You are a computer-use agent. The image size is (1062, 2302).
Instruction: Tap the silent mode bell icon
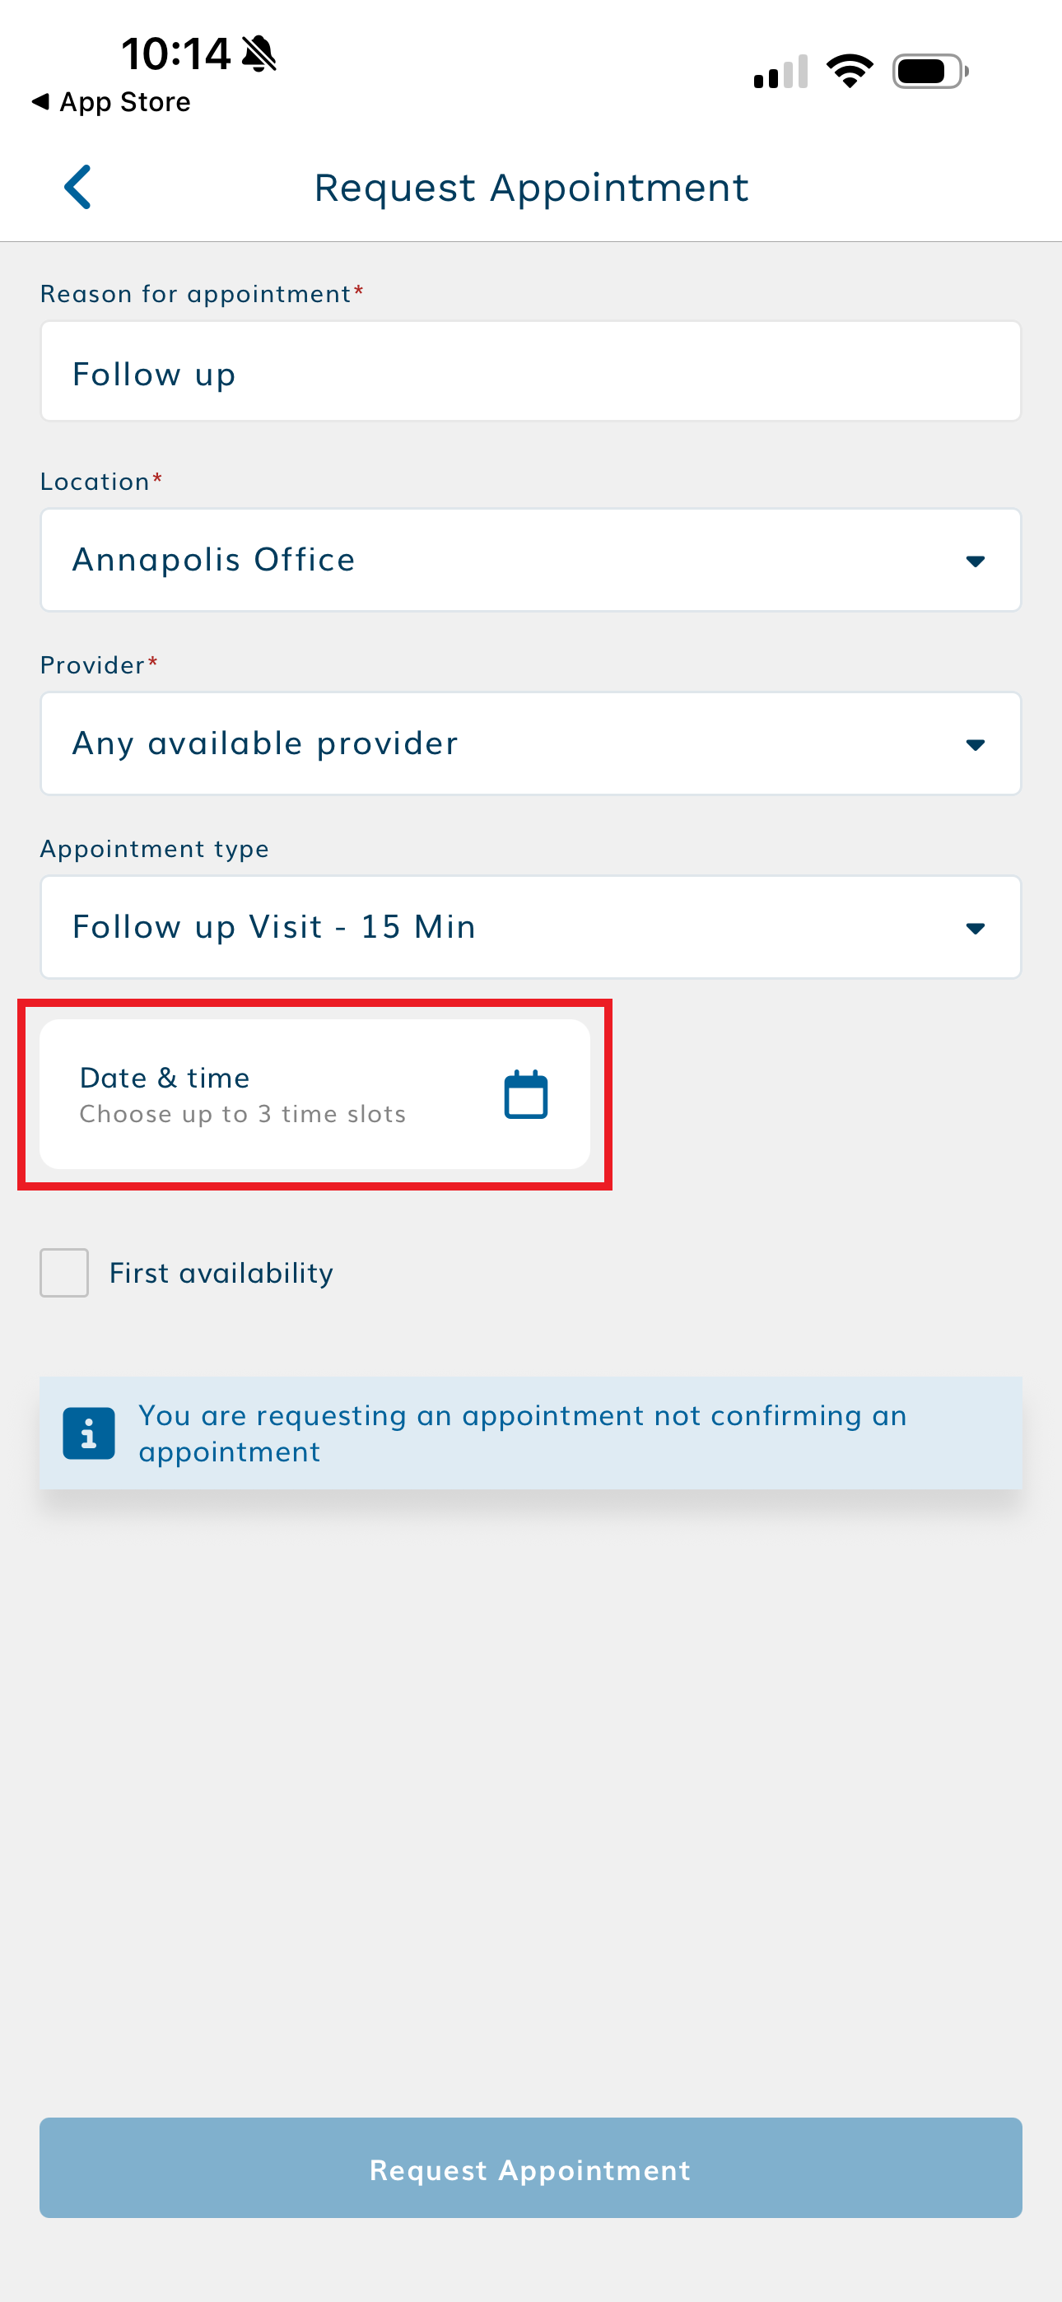pos(259,54)
